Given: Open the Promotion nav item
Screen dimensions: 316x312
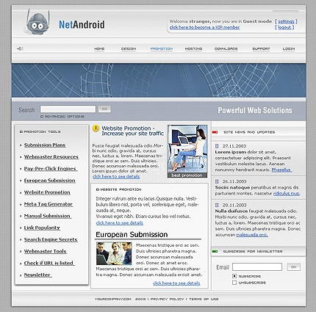Looking at the screenshot, I should point(162,48).
